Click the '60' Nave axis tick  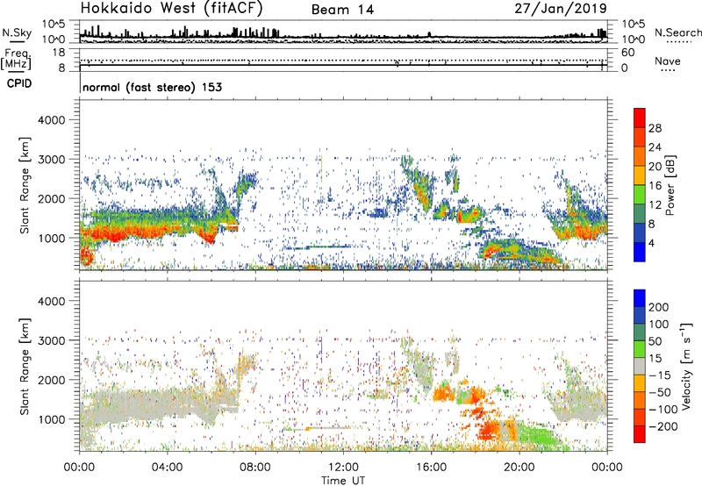(627, 53)
